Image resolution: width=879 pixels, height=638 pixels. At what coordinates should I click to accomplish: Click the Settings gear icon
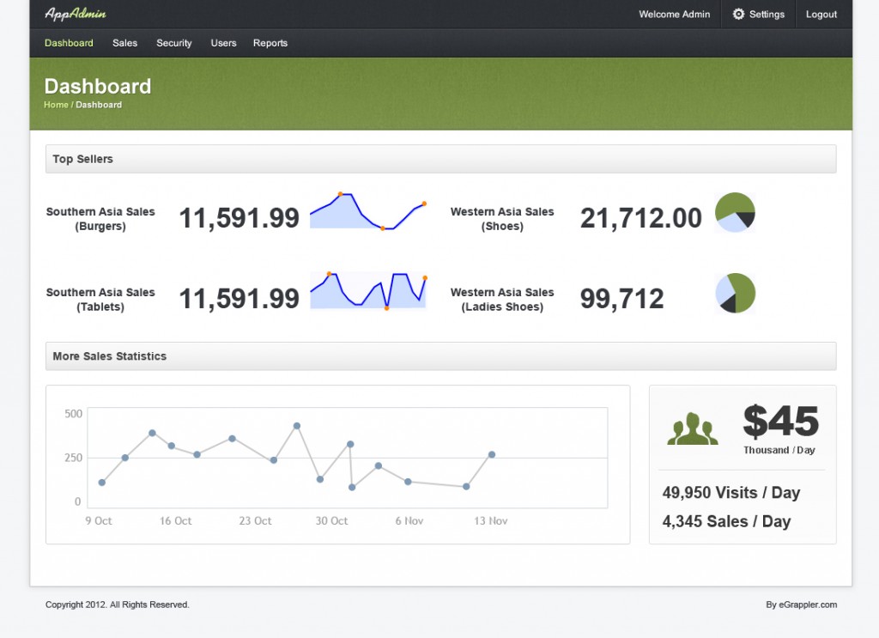tap(738, 15)
